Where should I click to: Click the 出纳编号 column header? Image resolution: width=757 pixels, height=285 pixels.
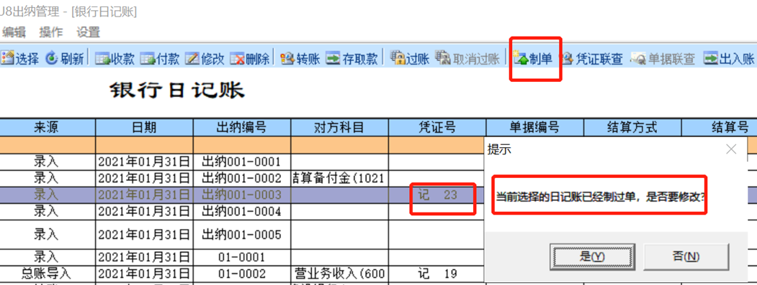pyautogui.click(x=242, y=128)
